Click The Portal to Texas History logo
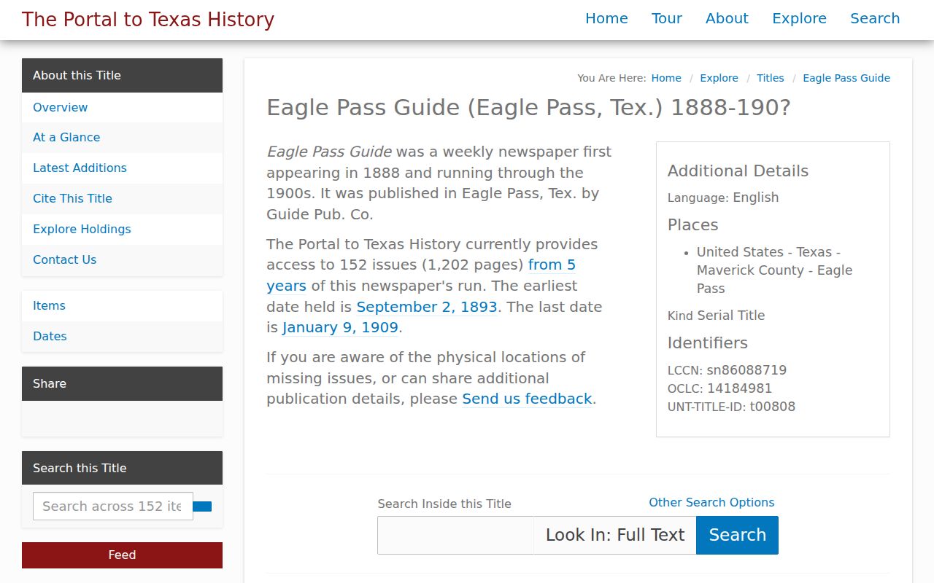Viewport: 934px width, 583px height. click(x=148, y=20)
